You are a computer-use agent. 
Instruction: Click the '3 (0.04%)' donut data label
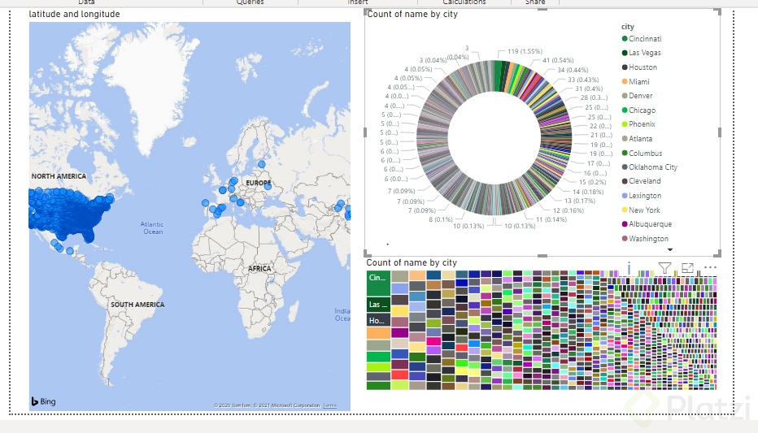pos(433,60)
